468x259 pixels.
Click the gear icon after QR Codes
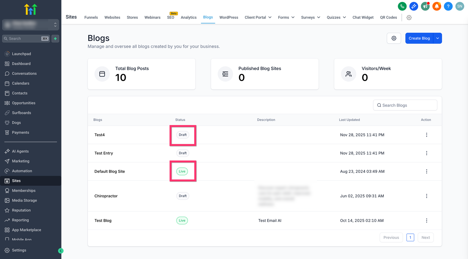click(x=409, y=18)
